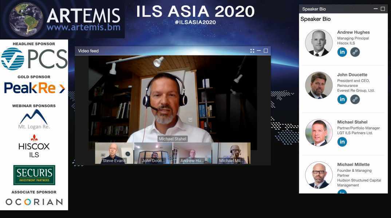This screenshot has width=391, height=218.
Task: Select Andrew Hughes' video thumbnail
Action: 192,154
